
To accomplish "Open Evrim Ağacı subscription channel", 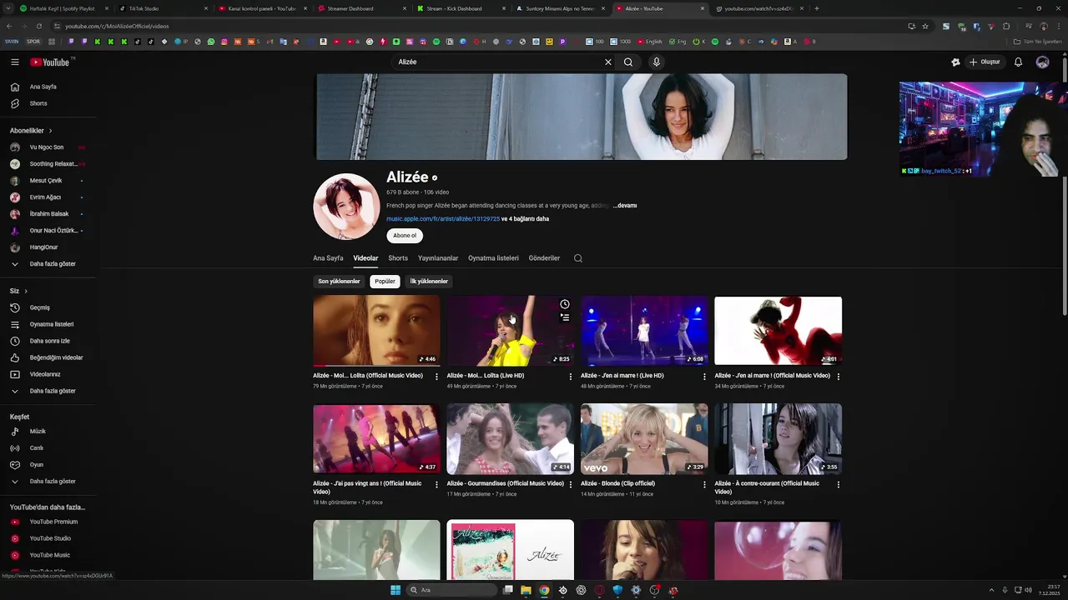I will click(x=45, y=197).
